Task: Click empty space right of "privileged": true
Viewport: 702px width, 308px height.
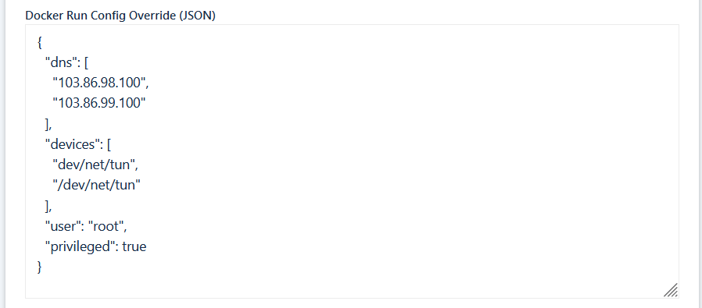Action: point(403,247)
